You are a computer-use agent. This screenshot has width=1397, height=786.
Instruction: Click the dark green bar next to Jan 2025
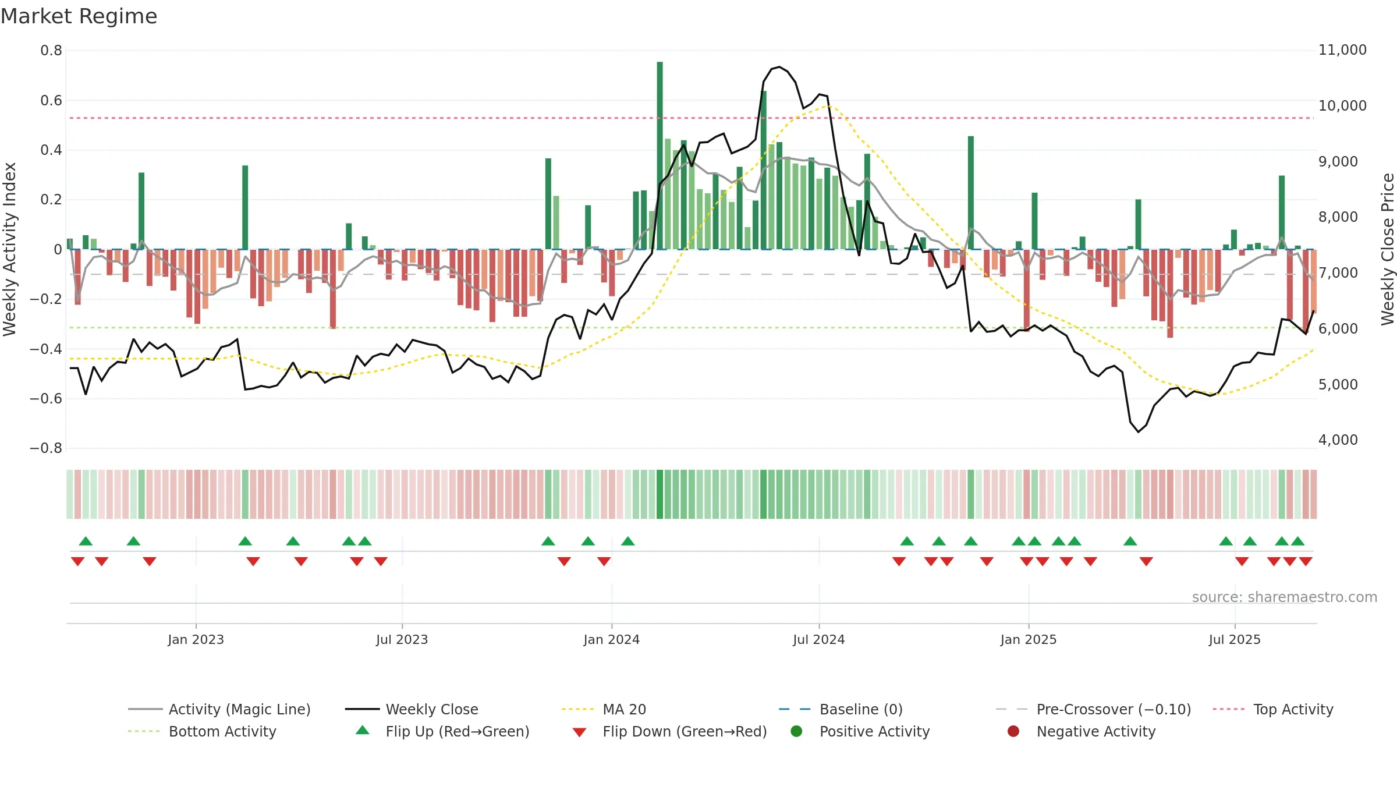(x=1034, y=221)
